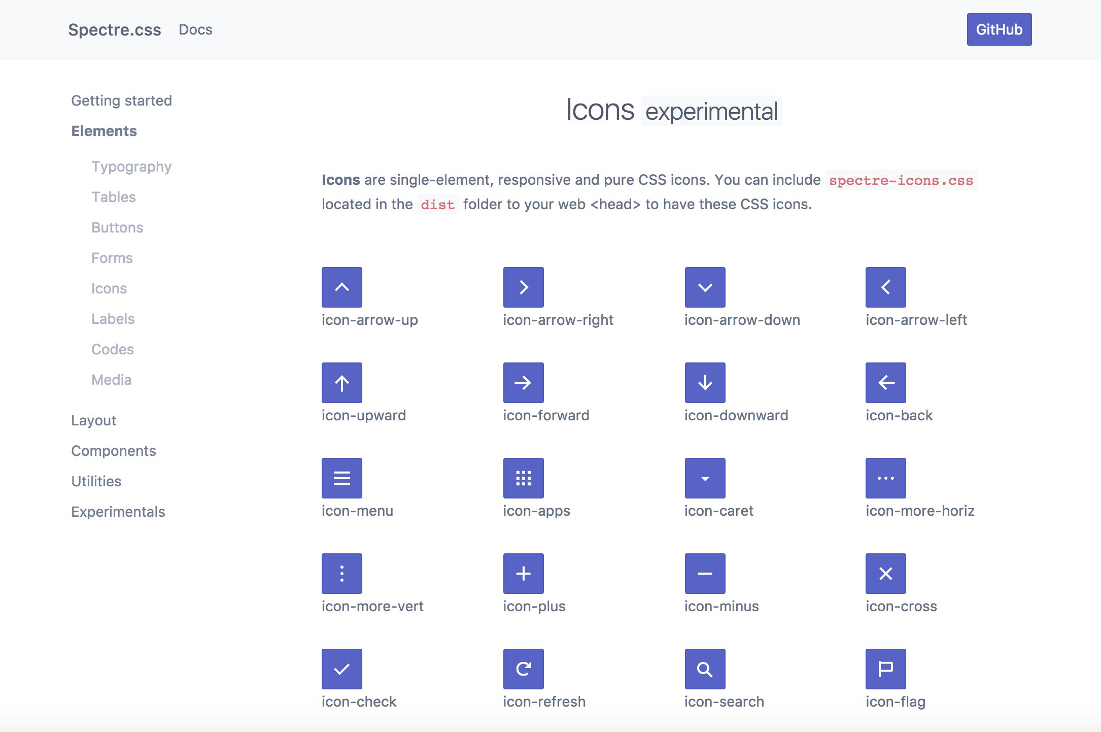Select the icon-downward arrow icon

pos(705,383)
